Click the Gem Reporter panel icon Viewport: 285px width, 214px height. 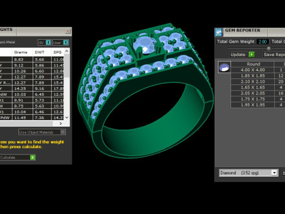218,32
